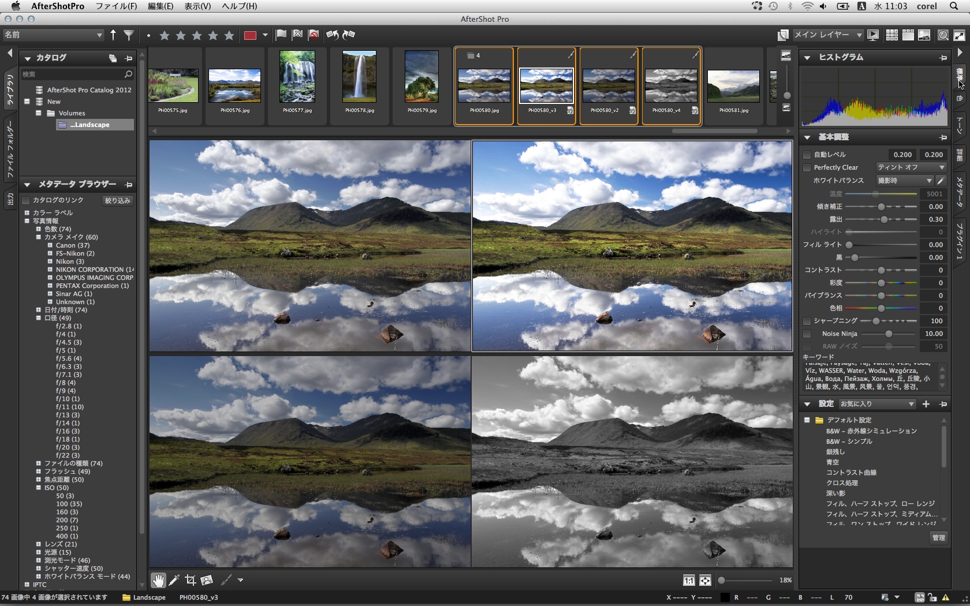
Task: Click the 絞り込み button
Action: click(117, 201)
